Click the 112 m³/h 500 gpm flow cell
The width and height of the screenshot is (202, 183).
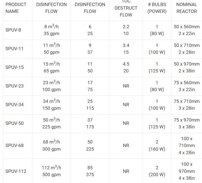click(x=51, y=171)
